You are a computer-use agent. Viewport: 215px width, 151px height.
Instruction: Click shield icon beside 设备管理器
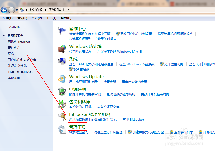coord(71,69)
